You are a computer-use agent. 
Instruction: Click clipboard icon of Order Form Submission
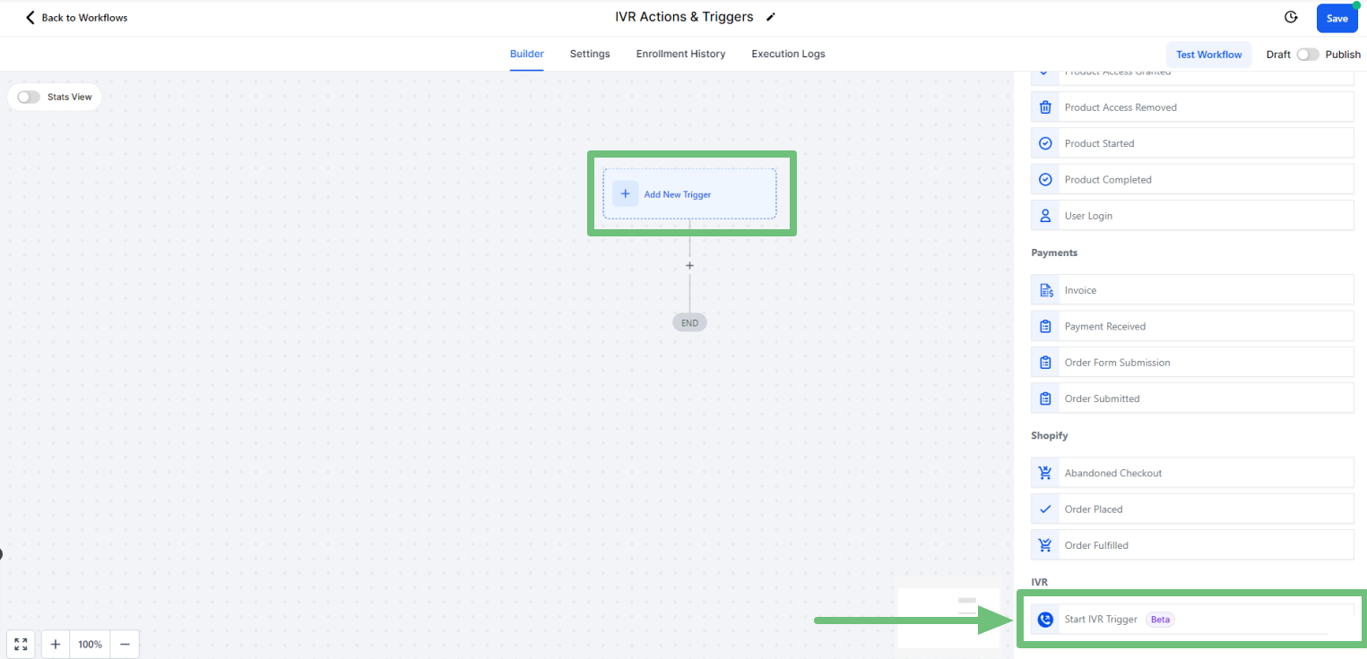point(1045,363)
